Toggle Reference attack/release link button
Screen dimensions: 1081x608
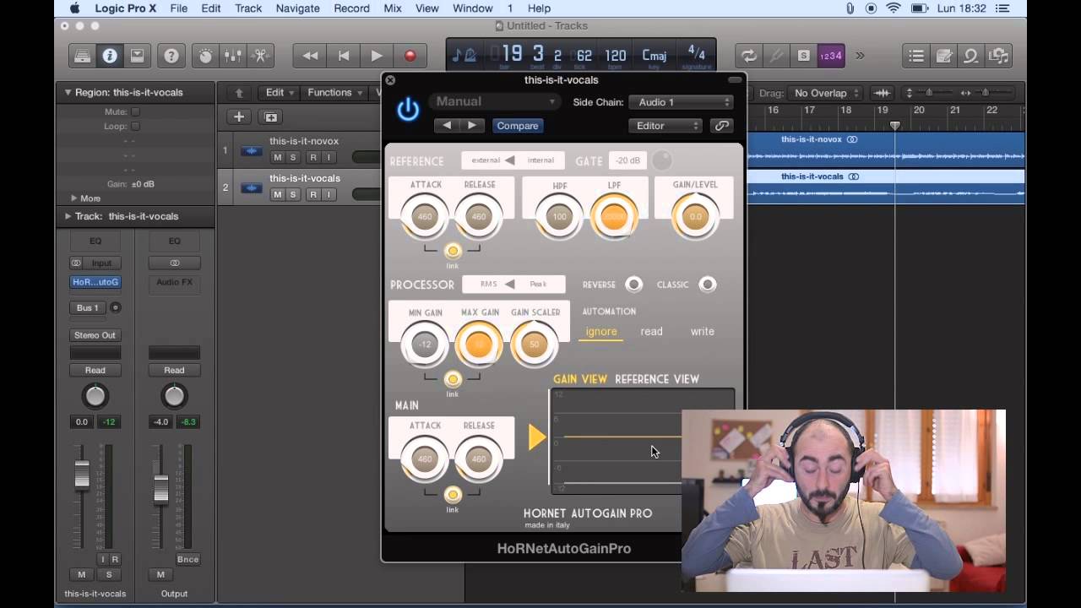[453, 251]
